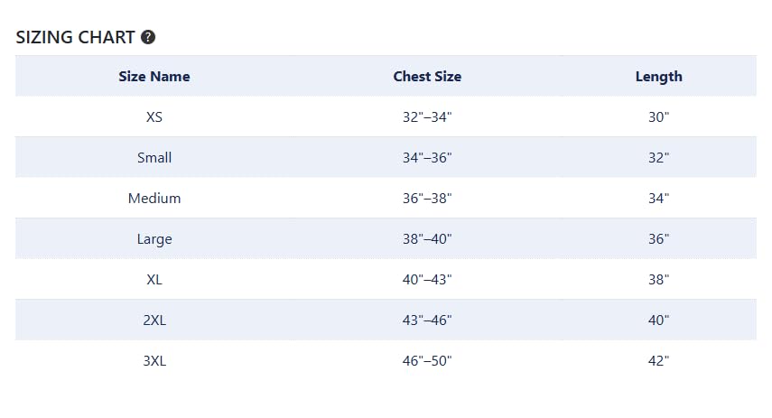The image size is (772, 418).
Task: Select the XL size row label
Action: pyautogui.click(x=154, y=280)
